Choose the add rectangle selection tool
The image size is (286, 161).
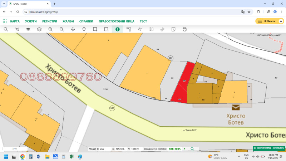95,29
